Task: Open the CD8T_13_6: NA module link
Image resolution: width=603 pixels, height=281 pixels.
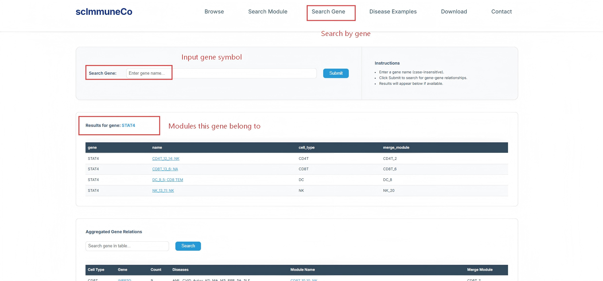Action: 165,169
